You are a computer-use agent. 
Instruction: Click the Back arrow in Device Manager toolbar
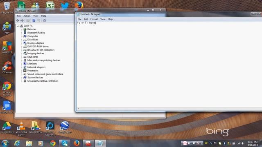pyautogui.click(x=18, y=20)
